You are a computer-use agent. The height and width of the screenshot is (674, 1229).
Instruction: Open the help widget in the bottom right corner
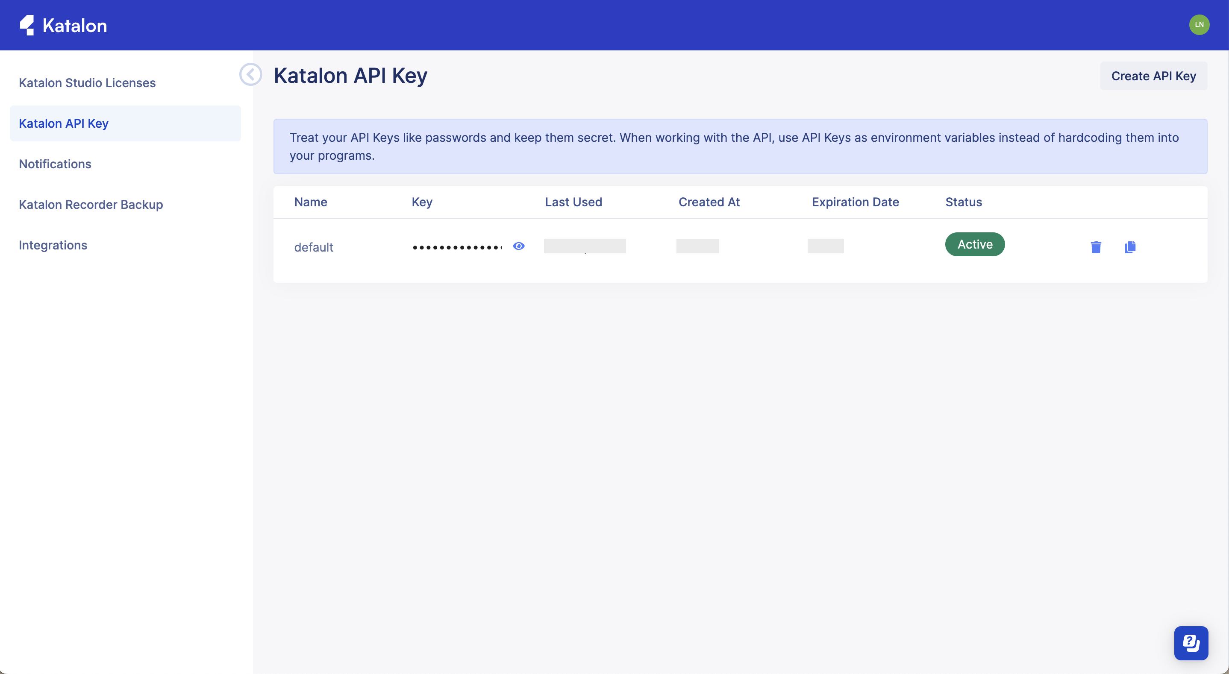[1191, 642]
